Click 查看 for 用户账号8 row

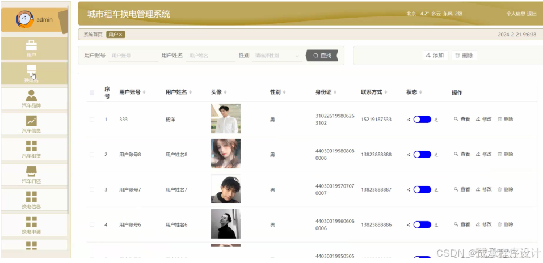pos(462,155)
